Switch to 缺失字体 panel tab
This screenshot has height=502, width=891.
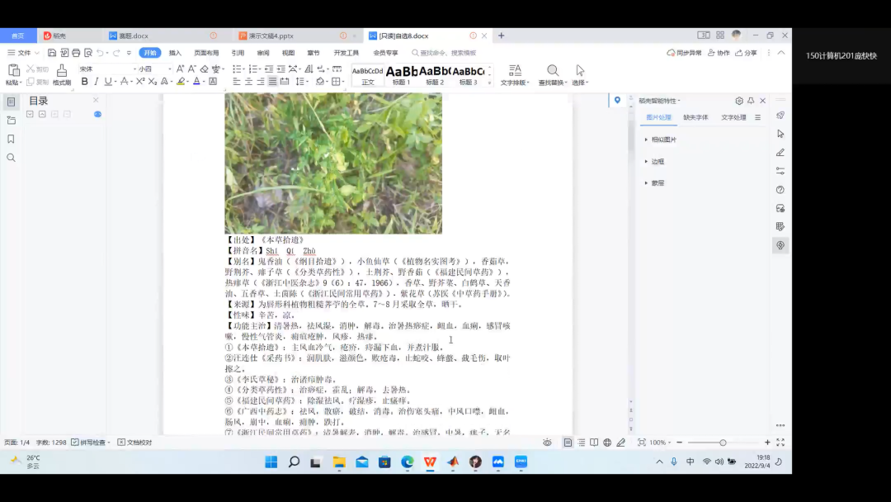point(695,118)
